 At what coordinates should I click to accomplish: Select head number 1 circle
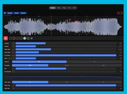click(10, 38)
